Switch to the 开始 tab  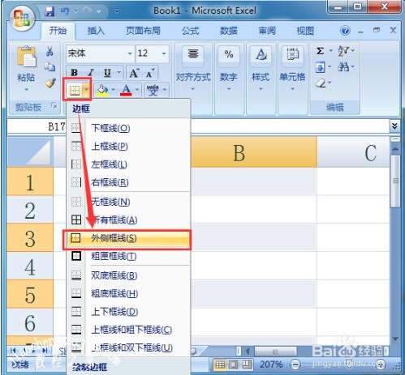(58, 31)
